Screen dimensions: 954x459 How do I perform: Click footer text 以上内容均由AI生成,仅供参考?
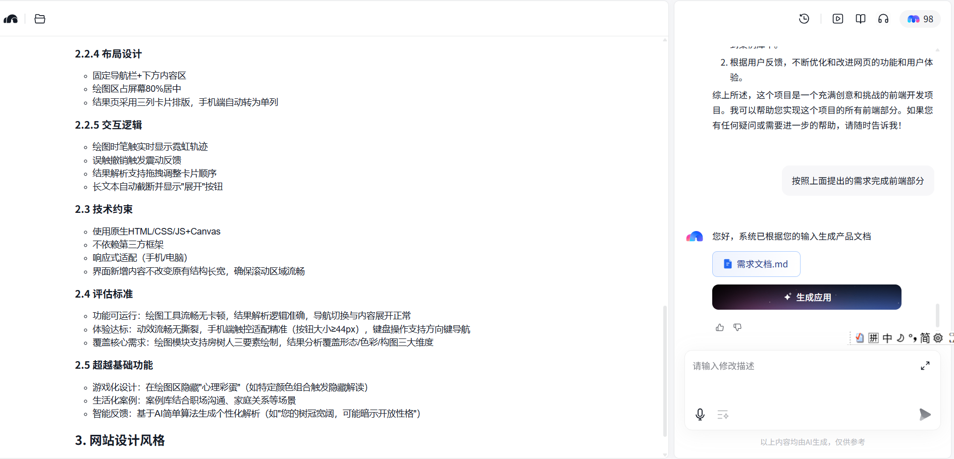point(813,442)
